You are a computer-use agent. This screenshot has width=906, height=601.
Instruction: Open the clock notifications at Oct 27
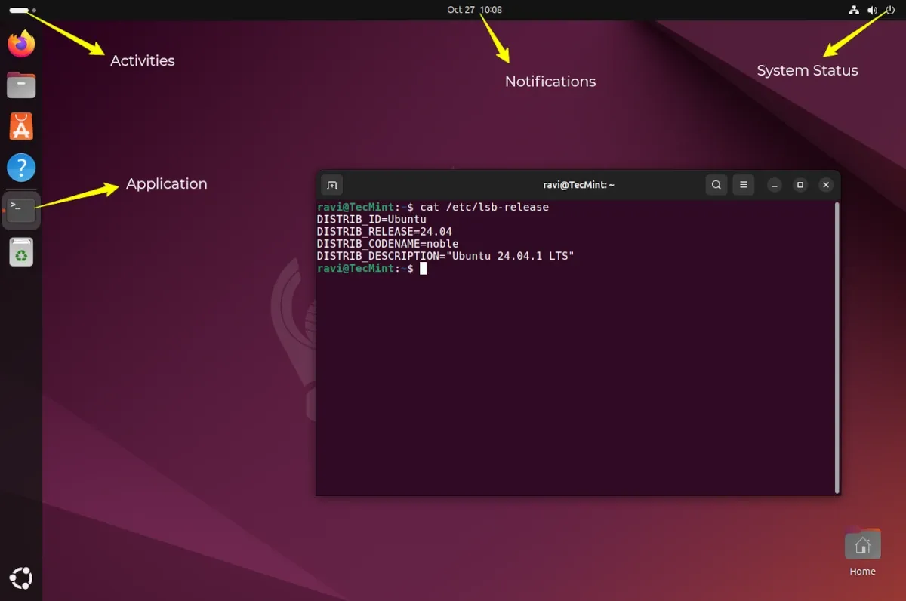point(473,10)
